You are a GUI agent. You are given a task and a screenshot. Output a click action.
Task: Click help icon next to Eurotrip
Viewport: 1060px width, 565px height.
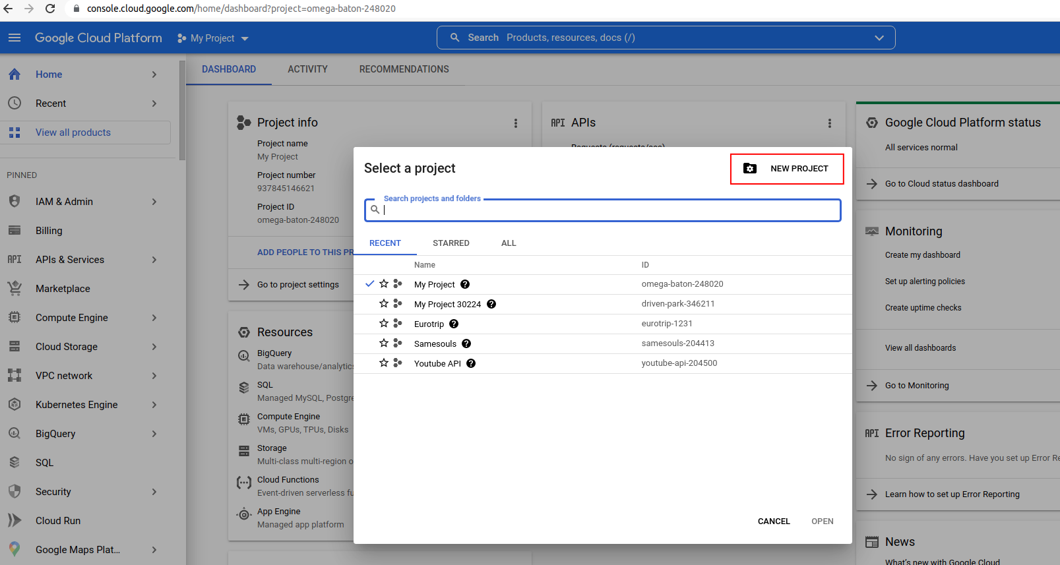click(454, 324)
